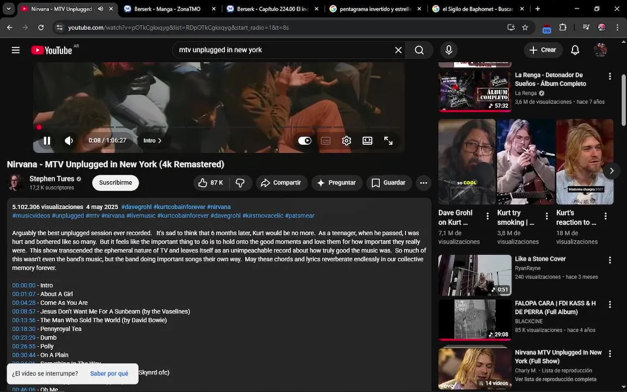Like the video with 87 K
Image resolution: width=627 pixels, height=392 pixels.
click(211, 183)
